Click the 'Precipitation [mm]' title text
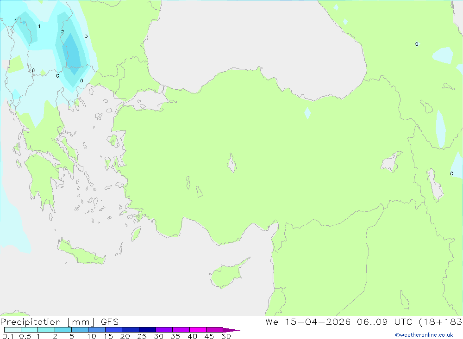The width and height of the screenshot is (463, 339). 48,322
